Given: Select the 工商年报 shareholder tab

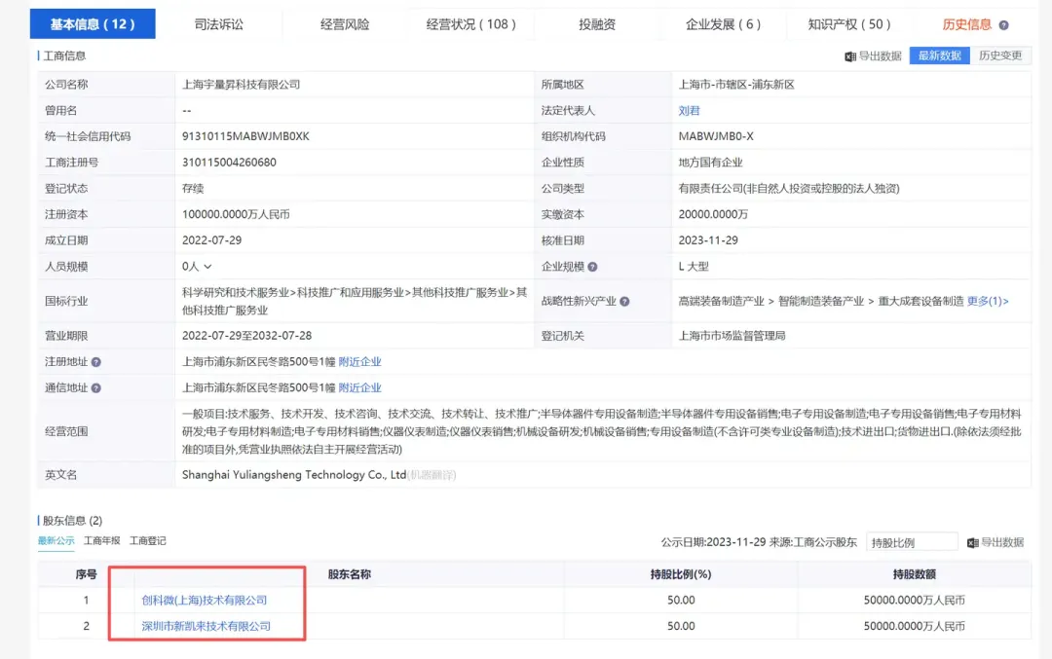Looking at the screenshot, I should [102, 541].
